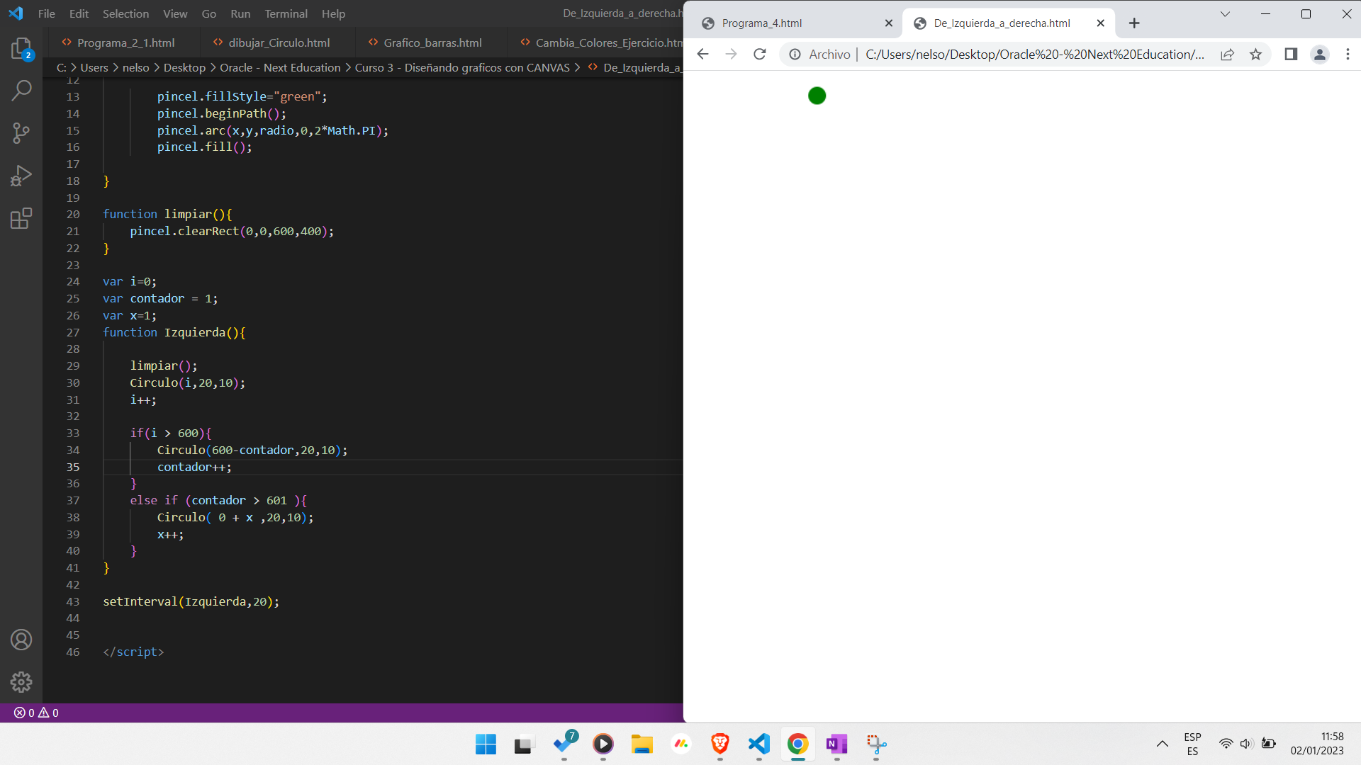Screen dimensions: 1361x765
Task: Open the Go menu
Action: pyautogui.click(x=209, y=13)
